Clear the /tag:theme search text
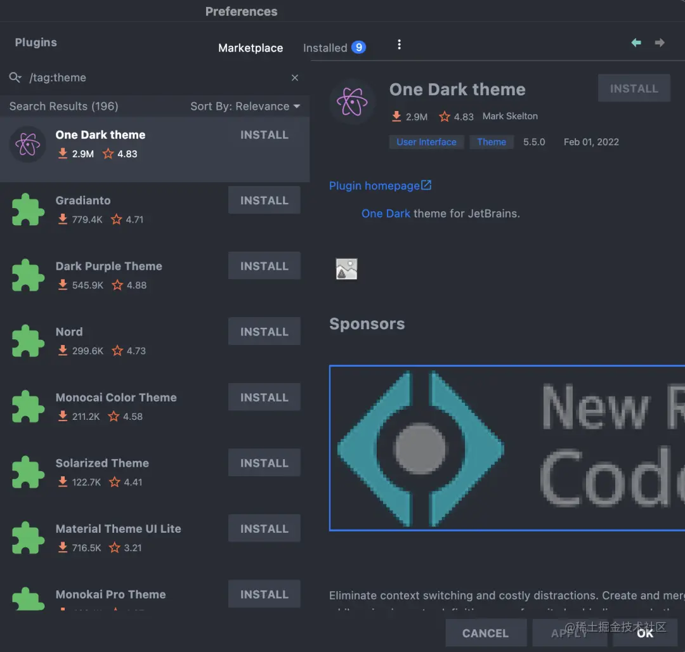This screenshot has height=652, width=685. click(295, 78)
